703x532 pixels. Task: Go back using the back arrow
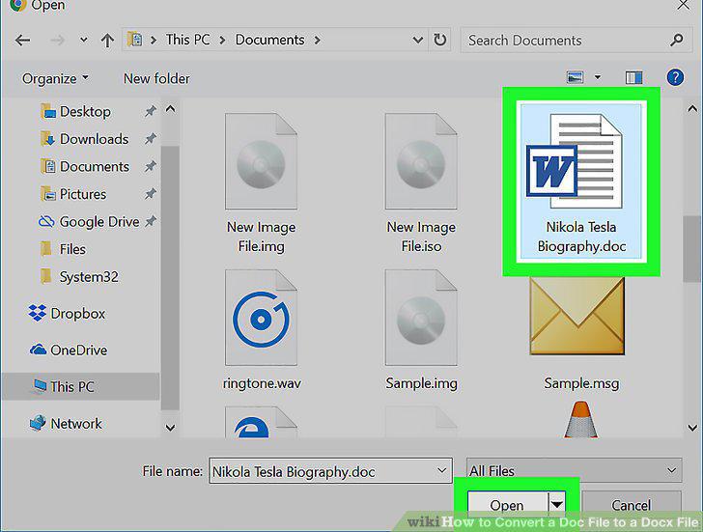pyautogui.click(x=23, y=41)
